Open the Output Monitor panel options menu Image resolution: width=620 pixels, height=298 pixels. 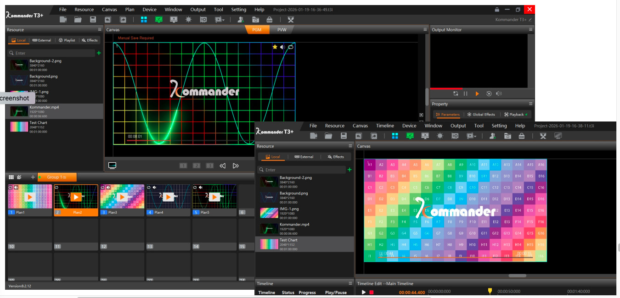pos(530,30)
